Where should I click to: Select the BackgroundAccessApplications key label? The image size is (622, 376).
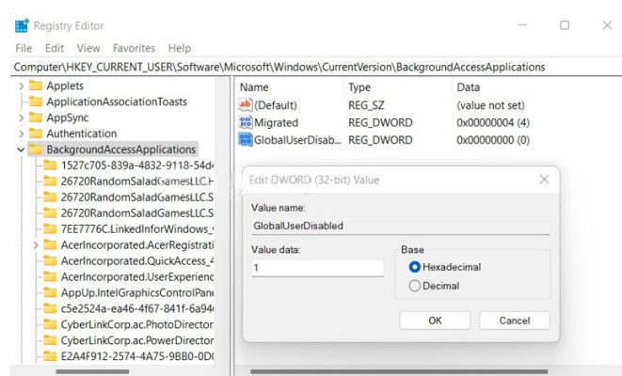click(x=121, y=149)
